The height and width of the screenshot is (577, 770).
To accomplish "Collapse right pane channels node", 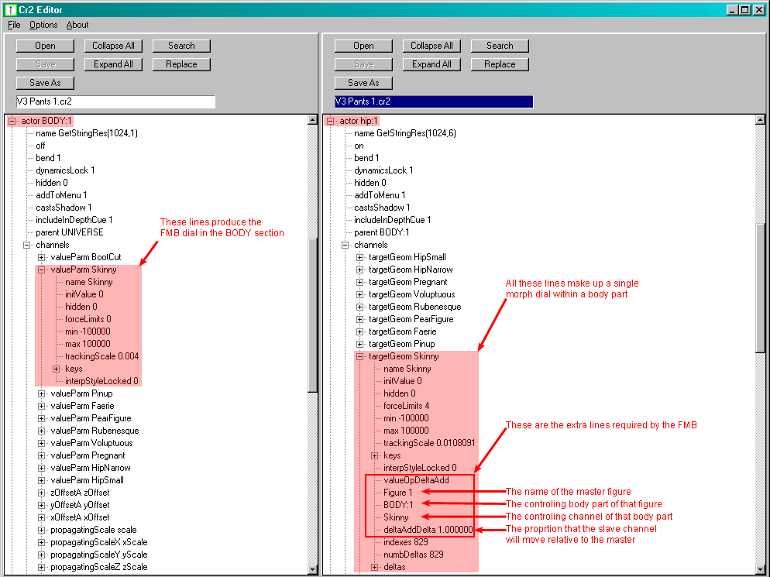I will [x=345, y=245].
